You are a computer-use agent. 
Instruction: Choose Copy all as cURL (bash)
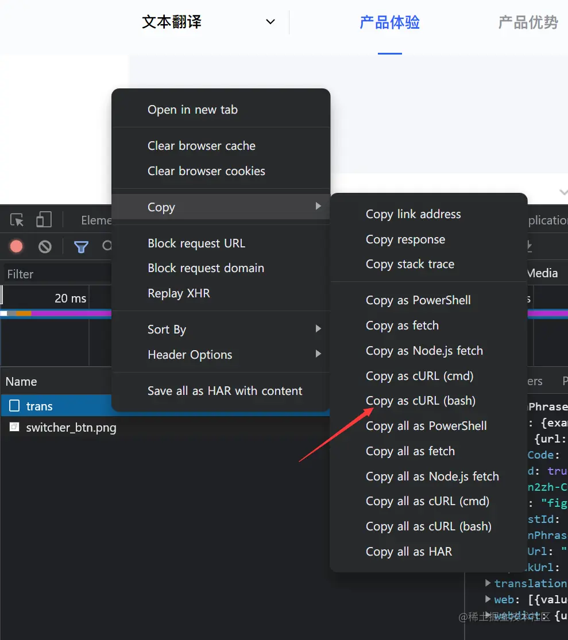point(429,526)
